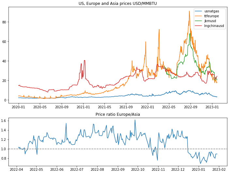
Task: Click the bottom chart tick label '2023-02'
Action: (219, 170)
